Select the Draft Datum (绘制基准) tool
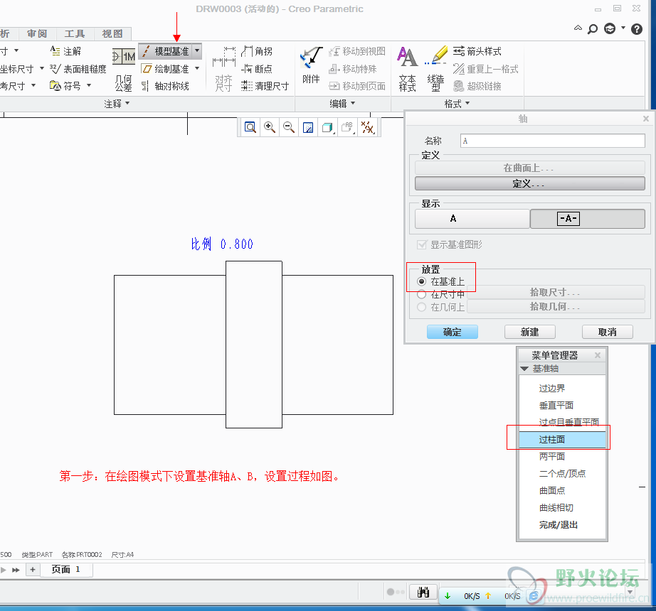Screen dimensions: 656x611 tap(166, 68)
